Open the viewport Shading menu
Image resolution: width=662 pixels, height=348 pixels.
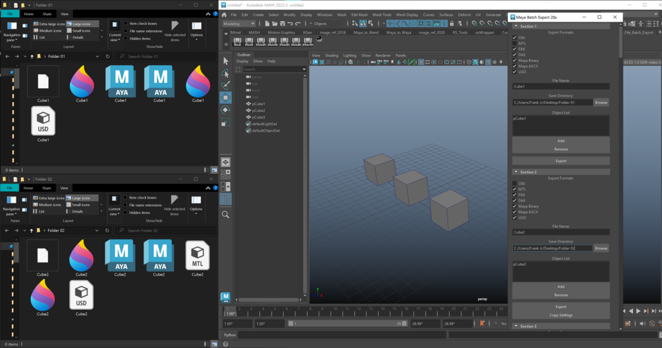[331, 55]
